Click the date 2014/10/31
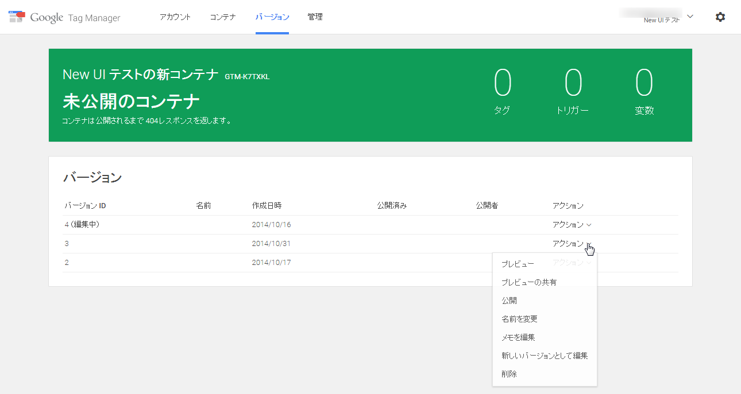Image resolution: width=741 pixels, height=394 pixels. click(x=271, y=244)
